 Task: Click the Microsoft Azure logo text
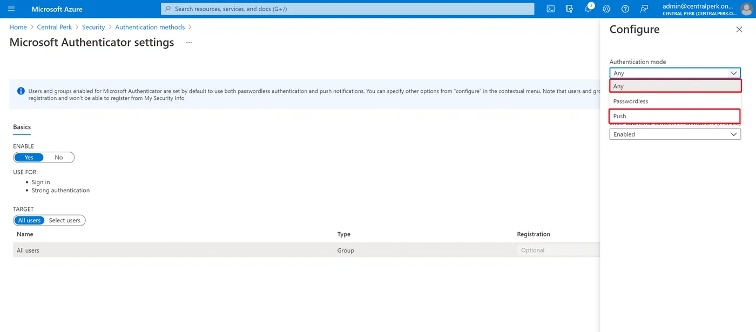click(x=57, y=9)
